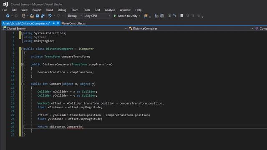267x150 pixels.
Task: Click 'CompareTo' on the return line
Action: point(74,127)
